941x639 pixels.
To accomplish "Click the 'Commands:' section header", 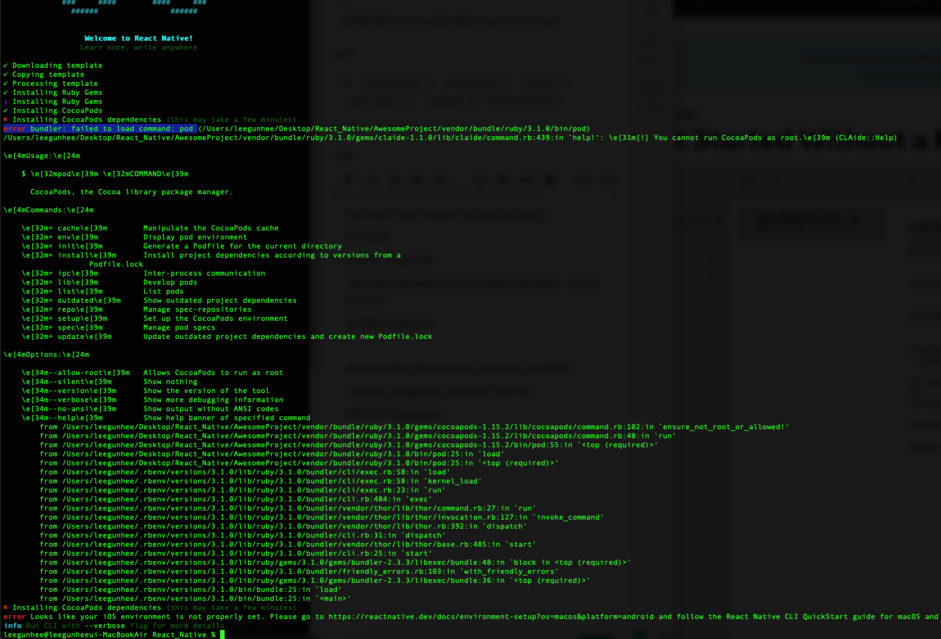I will pos(49,210).
